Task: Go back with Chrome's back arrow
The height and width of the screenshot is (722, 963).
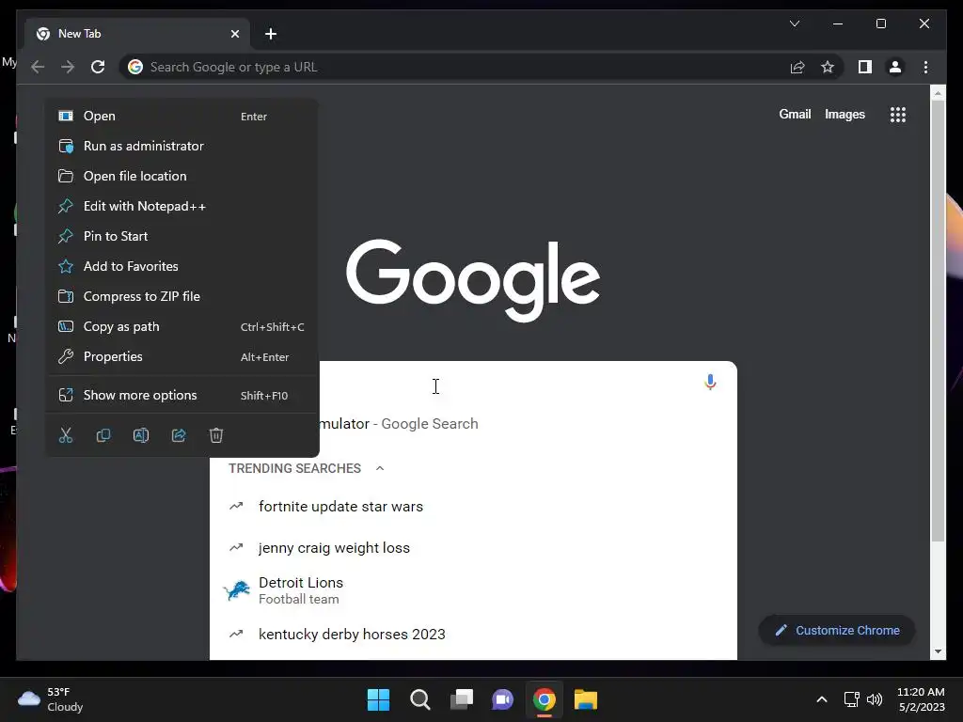Action: [x=38, y=67]
